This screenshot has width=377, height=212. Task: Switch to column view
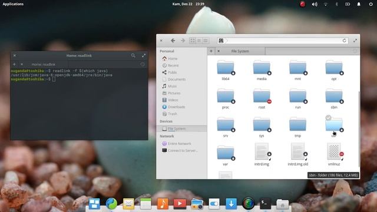(x=206, y=41)
